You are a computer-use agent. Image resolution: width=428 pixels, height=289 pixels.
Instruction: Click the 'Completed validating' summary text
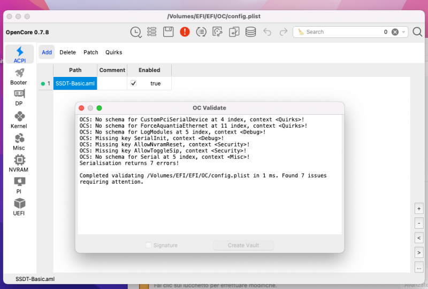[203, 178]
